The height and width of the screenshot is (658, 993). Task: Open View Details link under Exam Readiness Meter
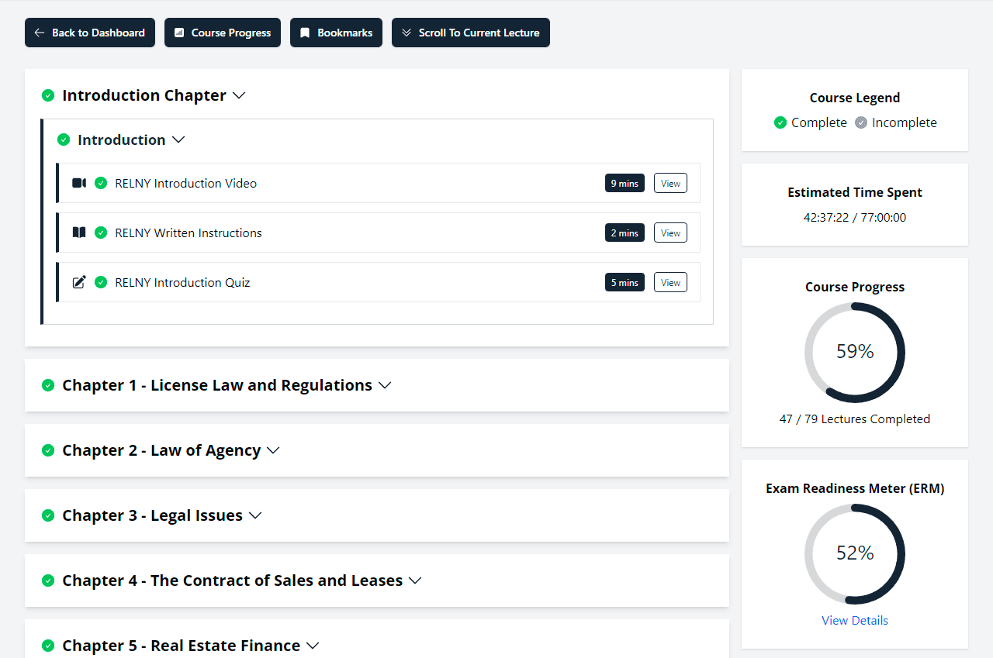[x=854, y=620]
